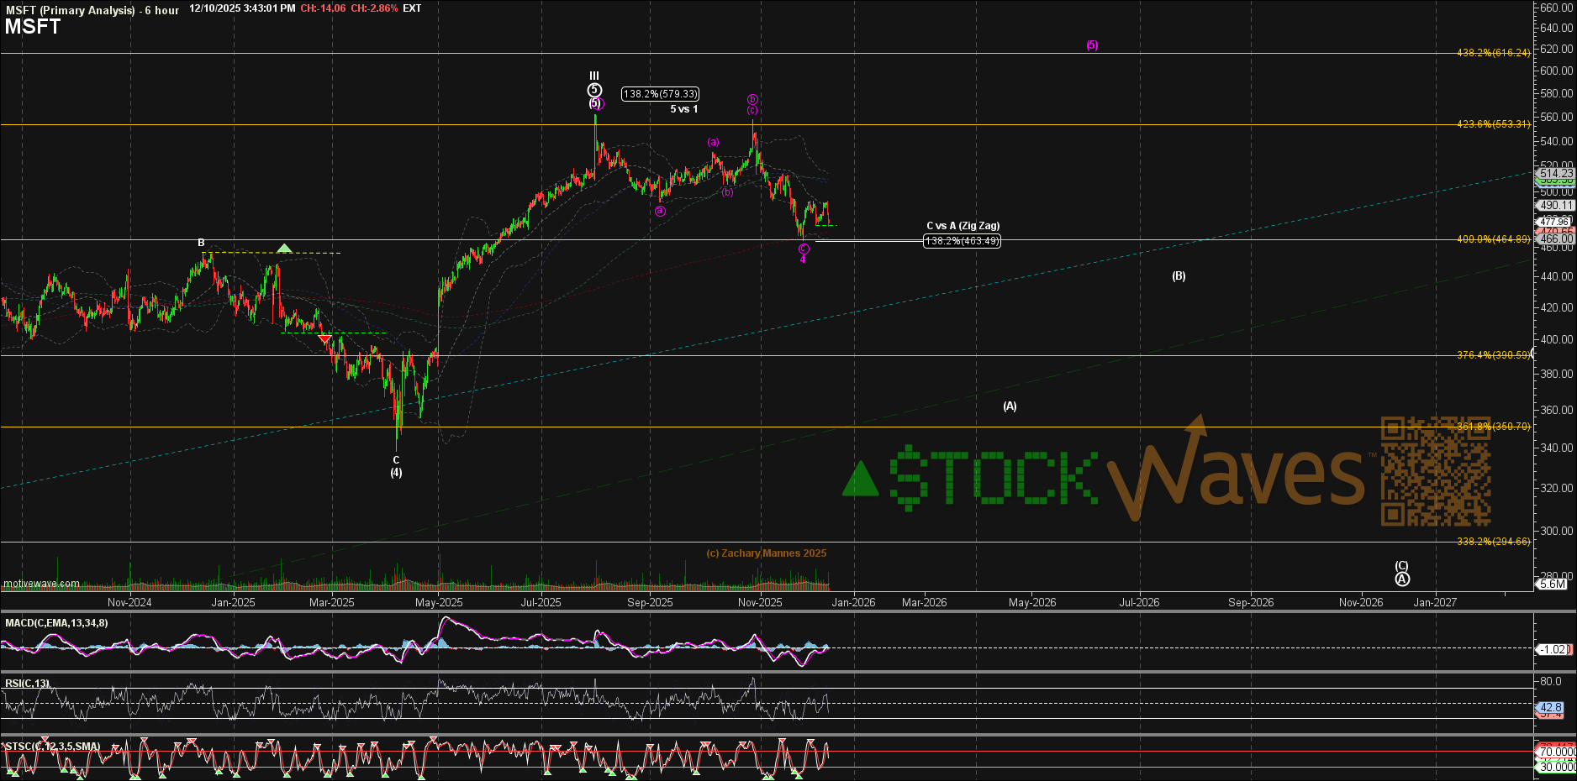Click the magenta (5) wave target label at top right
Viewport: 1577px width, 781px height.
pos(1092,45)
